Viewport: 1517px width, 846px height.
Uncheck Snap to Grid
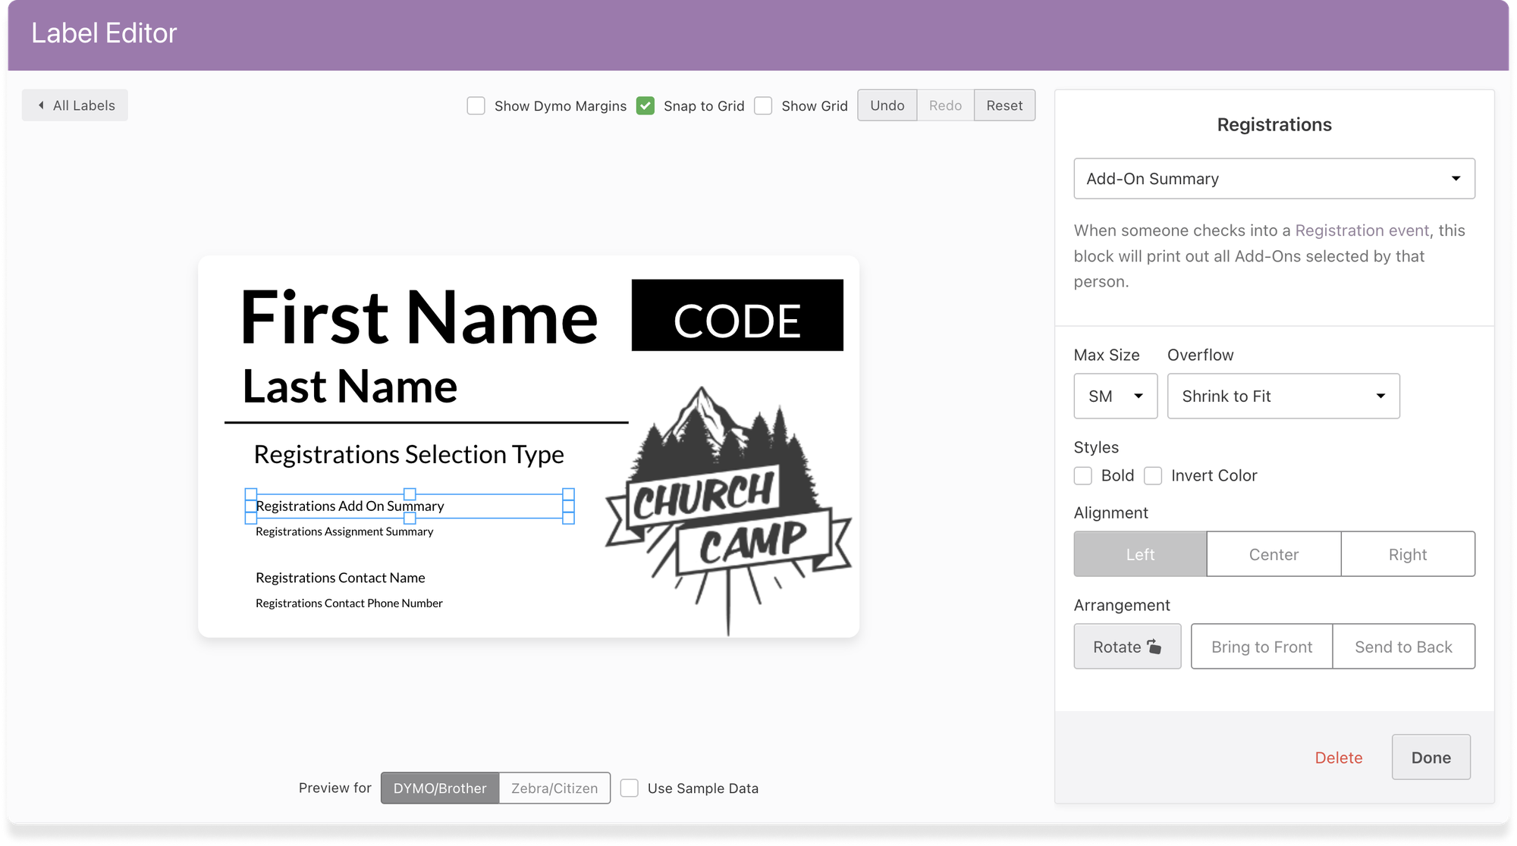point(645,106)
